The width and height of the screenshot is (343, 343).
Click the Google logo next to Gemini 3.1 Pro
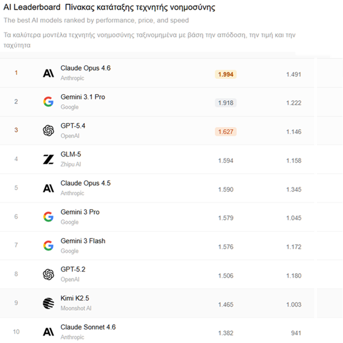coord(48,102)
